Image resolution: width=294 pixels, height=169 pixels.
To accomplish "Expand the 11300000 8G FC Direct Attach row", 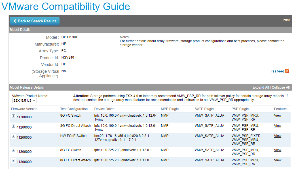I will coord(14,161).
